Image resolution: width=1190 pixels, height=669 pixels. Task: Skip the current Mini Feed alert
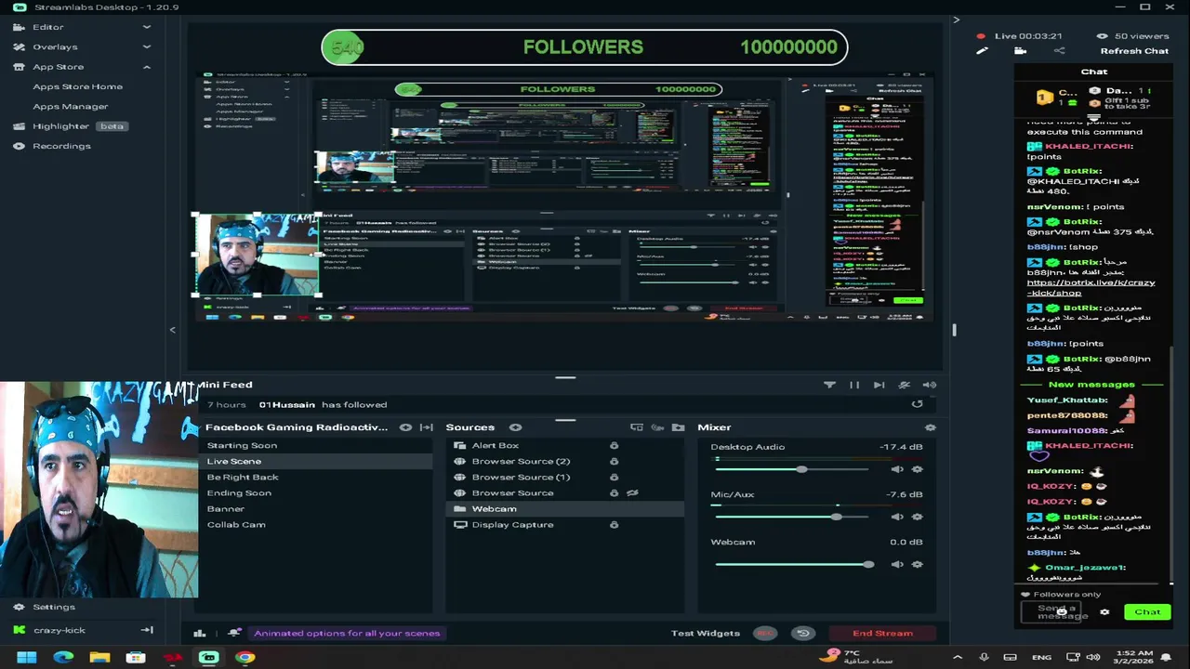(879, 385)
